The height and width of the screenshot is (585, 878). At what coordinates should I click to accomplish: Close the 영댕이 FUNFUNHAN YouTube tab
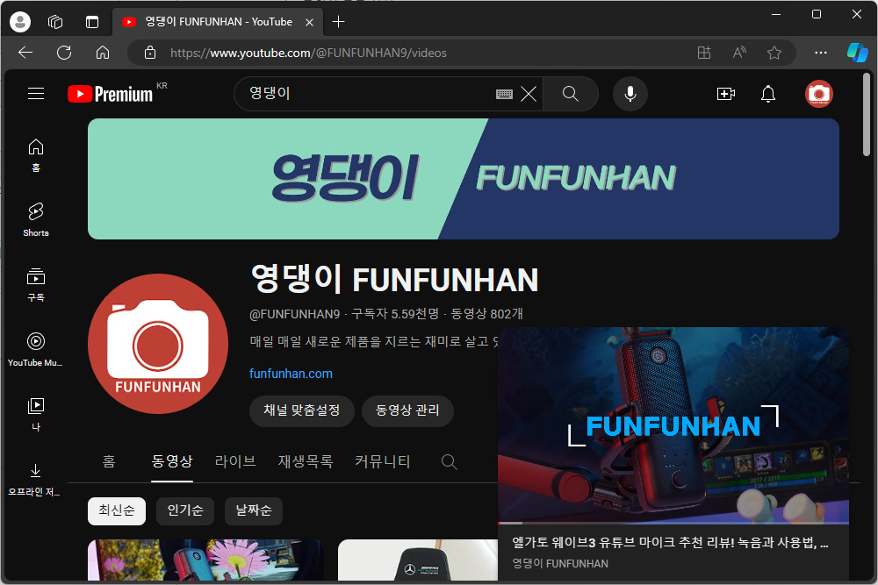(x=309, y=23)
